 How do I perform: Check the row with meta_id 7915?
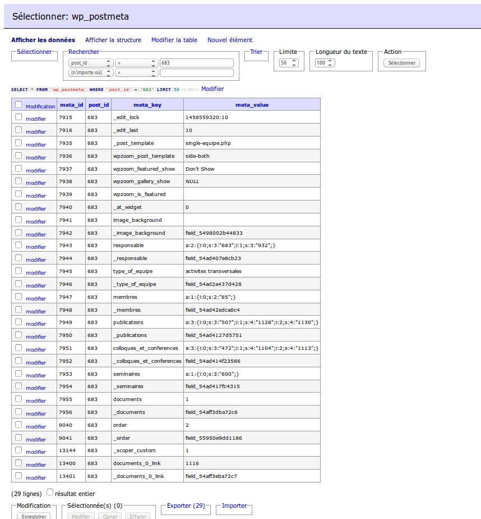[18, 117]
